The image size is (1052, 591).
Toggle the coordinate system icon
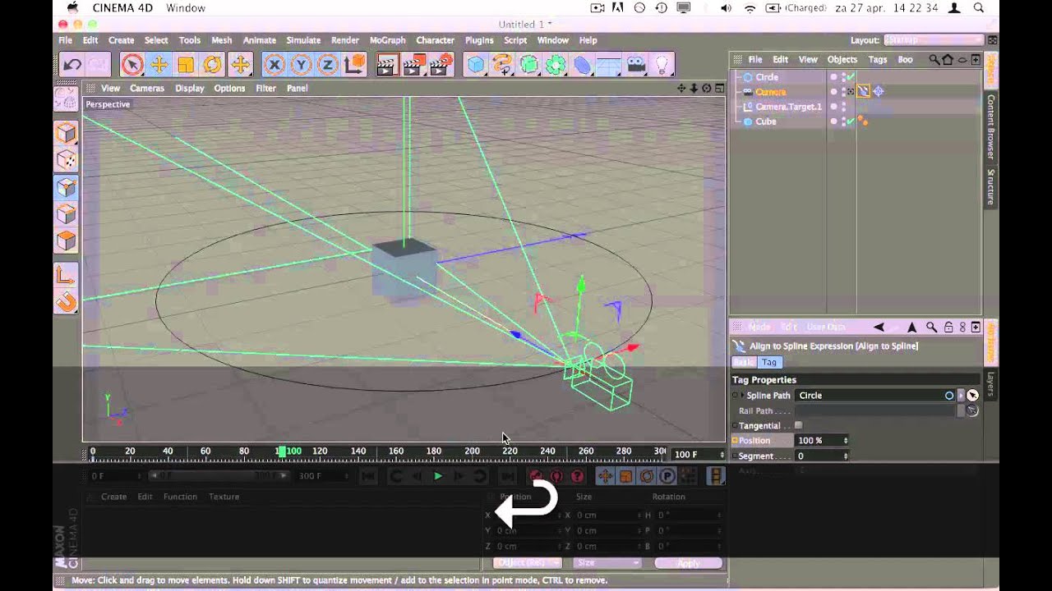pos(355,65)
